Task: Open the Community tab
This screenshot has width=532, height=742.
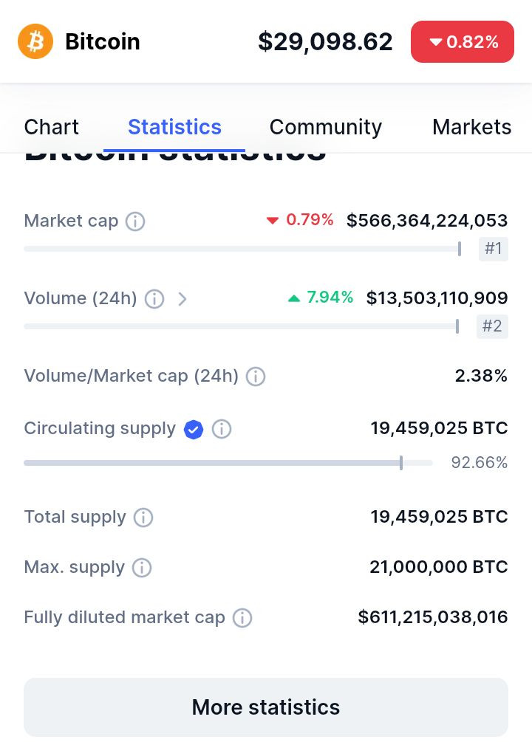Action: (x=325, y=127)
